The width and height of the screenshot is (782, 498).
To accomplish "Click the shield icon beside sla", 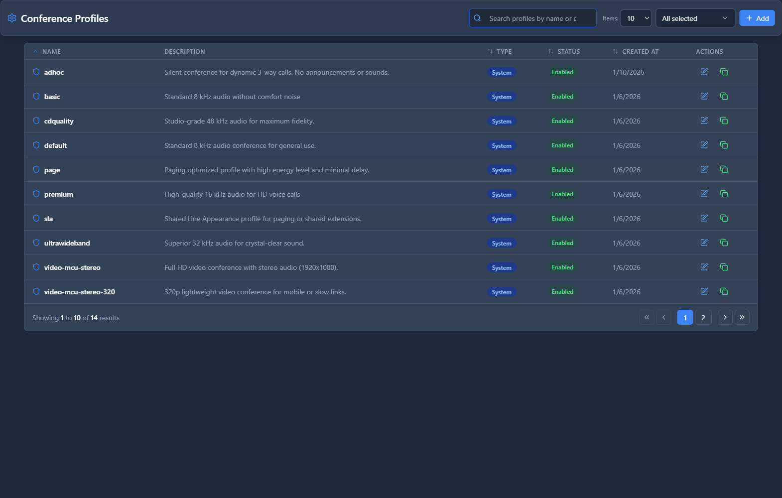I will point(36,218).
